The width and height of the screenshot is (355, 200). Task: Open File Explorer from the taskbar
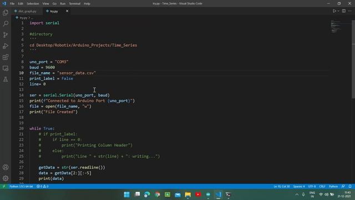point(187,194)
